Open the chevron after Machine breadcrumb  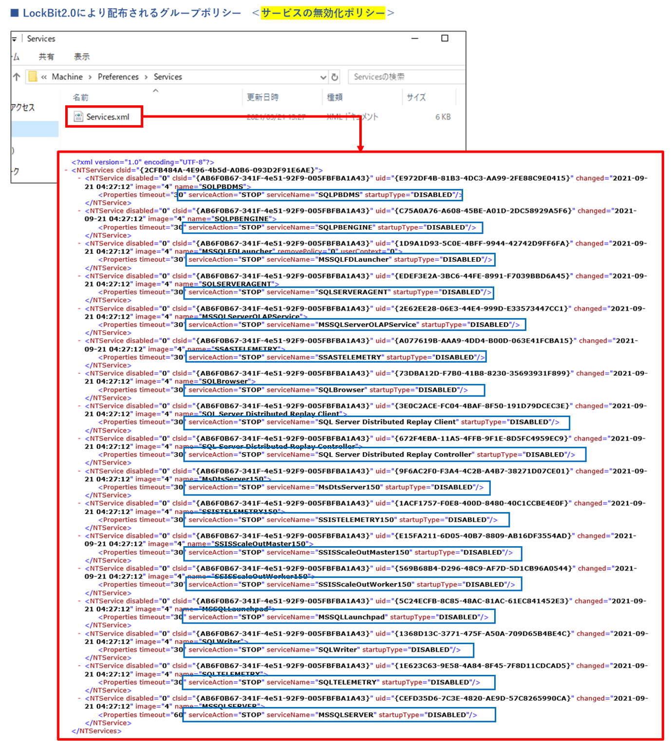90,77
